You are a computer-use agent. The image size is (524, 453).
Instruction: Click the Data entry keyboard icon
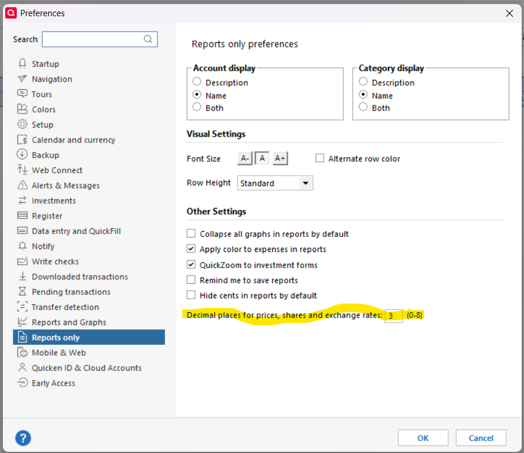tap(22, 231)
